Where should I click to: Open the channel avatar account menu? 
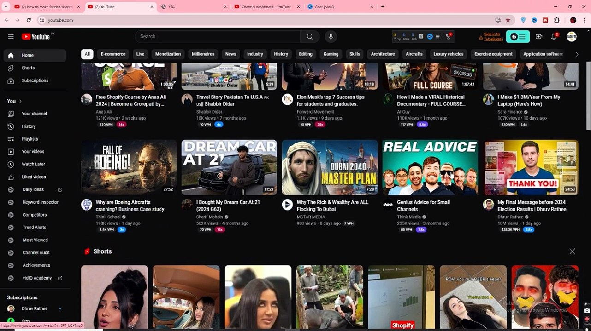point(572,36)
